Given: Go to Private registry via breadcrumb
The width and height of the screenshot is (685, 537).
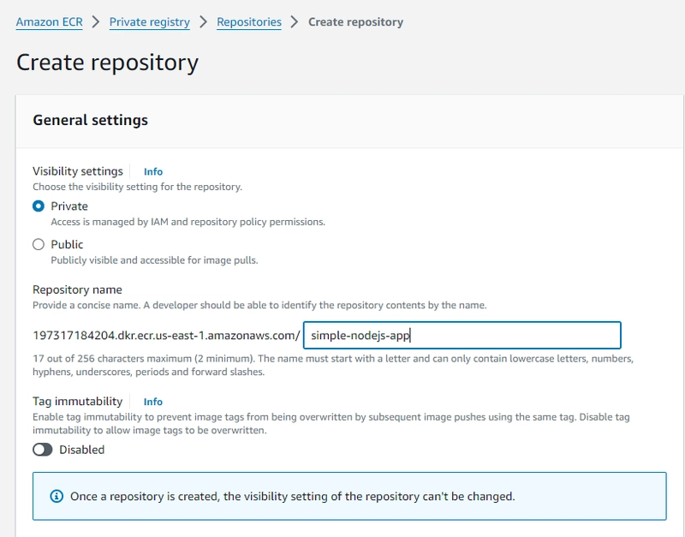Looking at the screenshot, I should tap(149, 22).
